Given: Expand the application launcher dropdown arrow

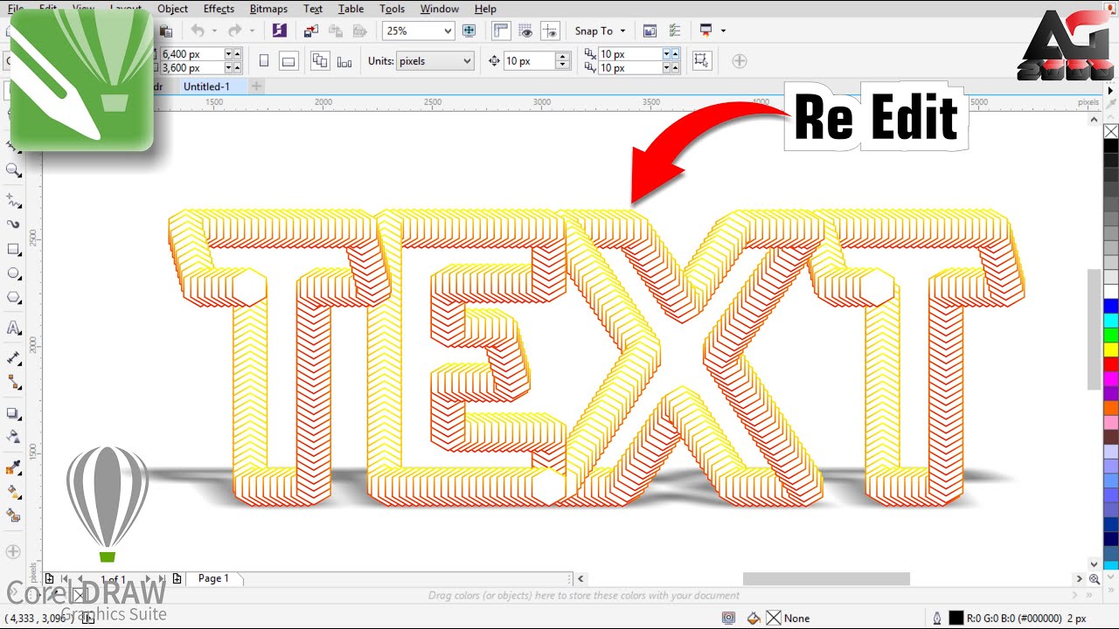Looking at the screenshot, I should 723,31.
